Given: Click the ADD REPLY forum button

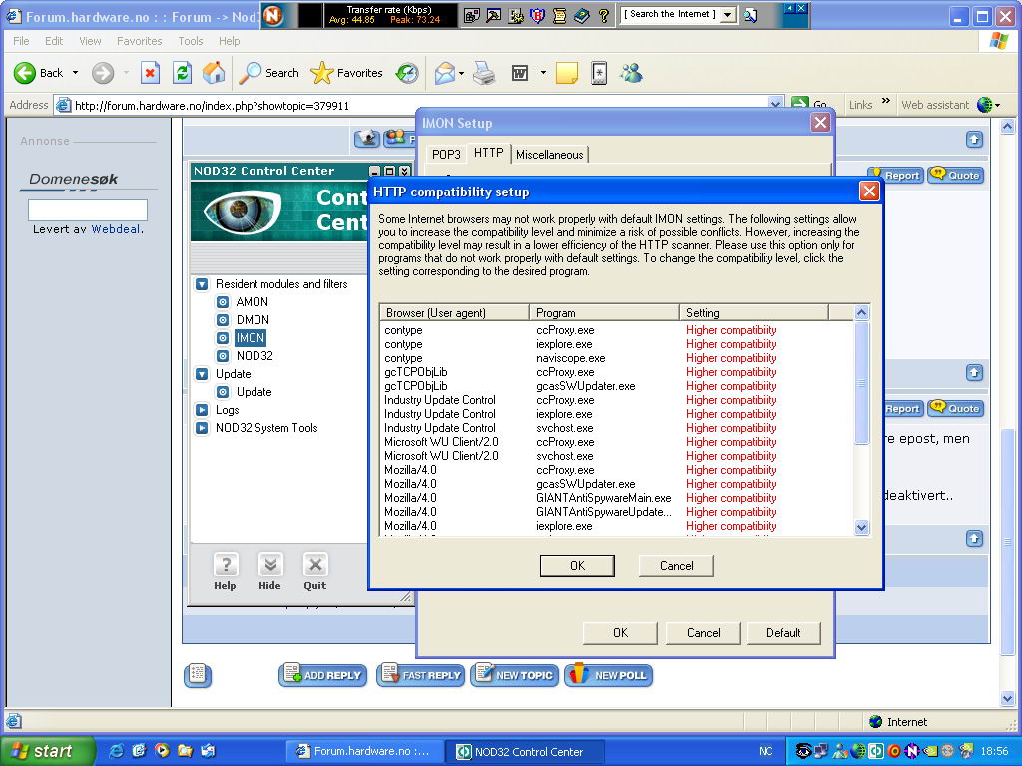Looking at the screenshot, I should (x=323, y=675).
